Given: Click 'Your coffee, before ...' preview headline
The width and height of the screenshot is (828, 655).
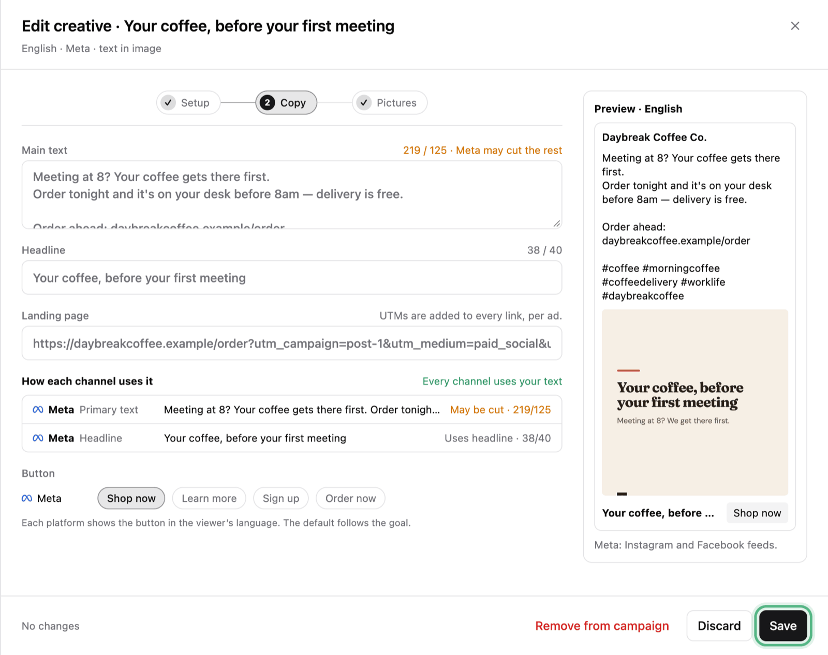Looking at the screenshot, I should [x=658, y=513].
